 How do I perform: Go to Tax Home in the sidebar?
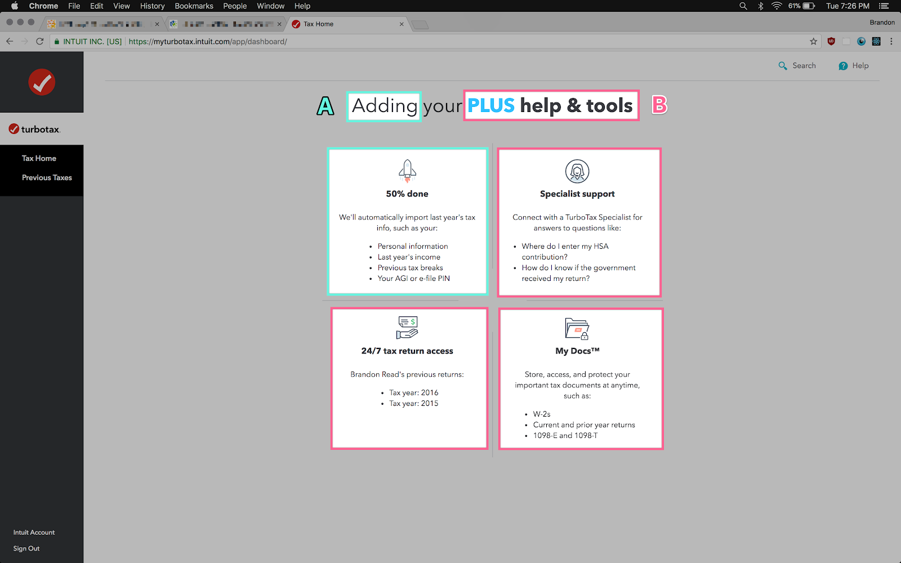(x=39, y=158)
